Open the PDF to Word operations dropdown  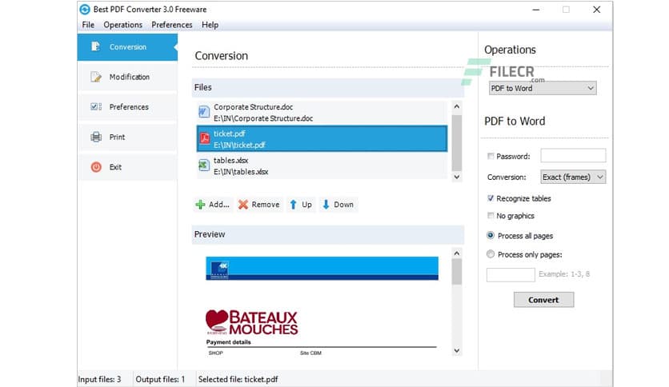[543, 88]
